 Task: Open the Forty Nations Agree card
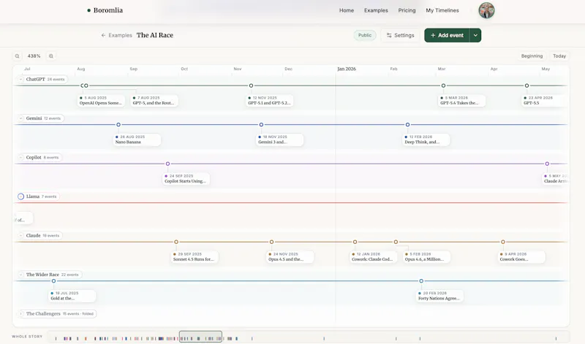pos(440,296)
